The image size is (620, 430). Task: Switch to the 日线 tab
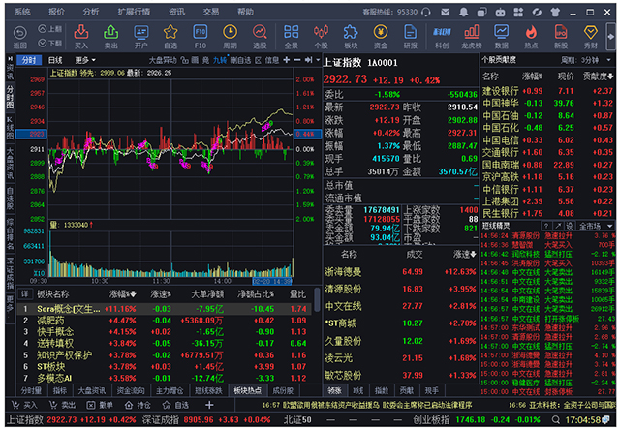pos(55,60)
